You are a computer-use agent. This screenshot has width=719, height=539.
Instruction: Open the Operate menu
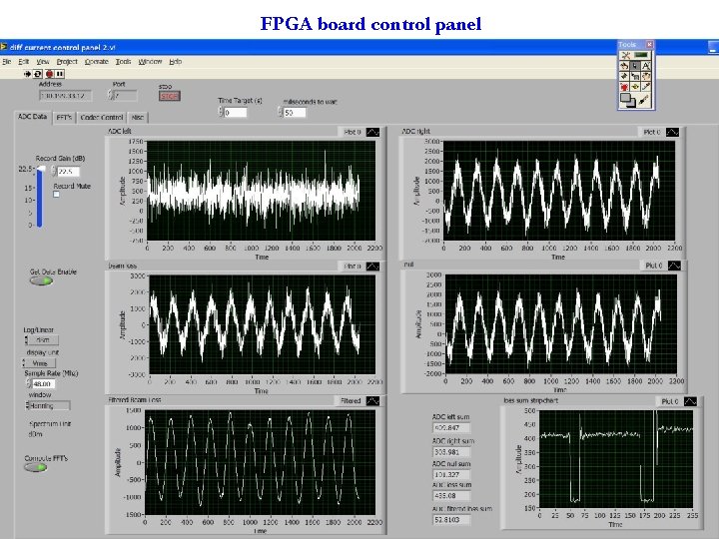coord(96,62)
